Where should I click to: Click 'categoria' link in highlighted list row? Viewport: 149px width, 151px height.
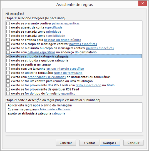click(x=62, y=56)
